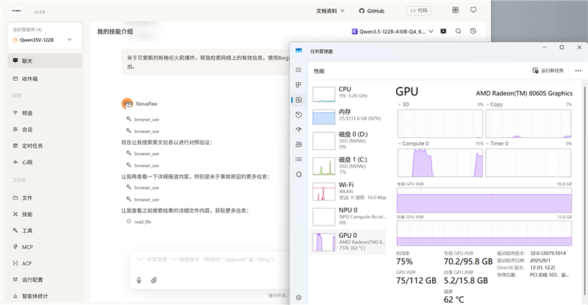Open Task Manager Services icon
Image resolution: width=588 pixels, height=305 pixels.
[x=298, y=174]
